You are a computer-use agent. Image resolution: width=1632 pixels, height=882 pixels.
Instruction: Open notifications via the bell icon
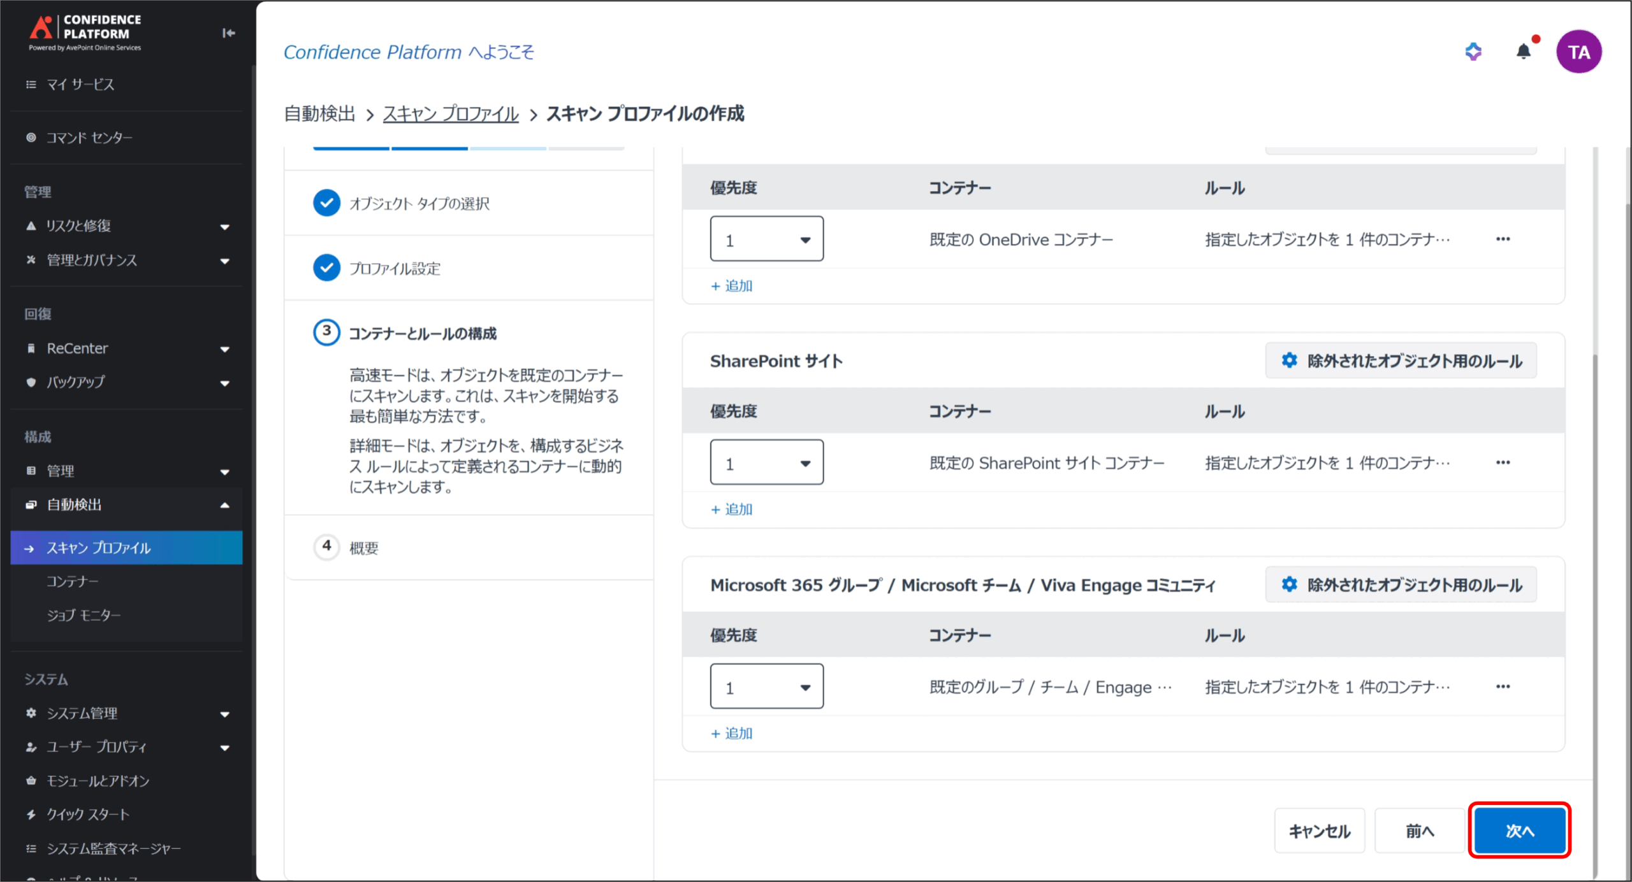[1523, 52]
